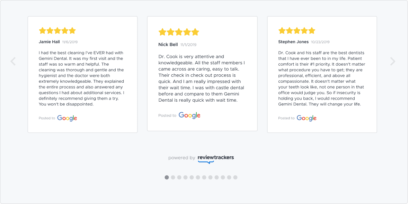
Task: Select the reviewer name Stephen Jones
Action: pos(293,42)
